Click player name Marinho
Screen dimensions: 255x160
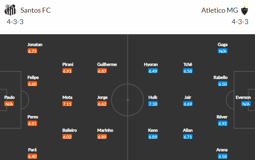(x=105, y=130)
